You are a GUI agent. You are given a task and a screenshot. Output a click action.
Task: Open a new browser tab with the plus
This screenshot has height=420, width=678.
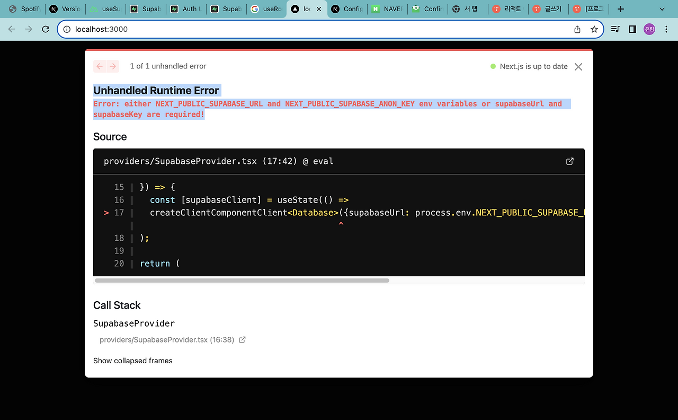pos(620,9)
